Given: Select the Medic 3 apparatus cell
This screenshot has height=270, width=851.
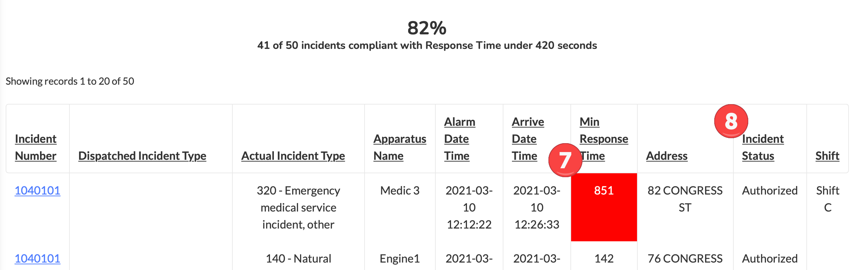Looking at the screenshot, I should [400, 190].
